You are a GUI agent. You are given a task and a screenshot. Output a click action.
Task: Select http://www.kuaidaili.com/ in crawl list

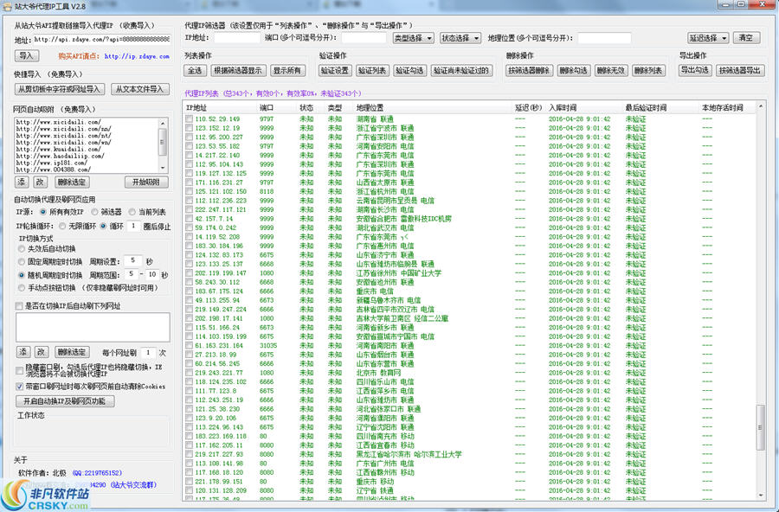tap(58, 149)
